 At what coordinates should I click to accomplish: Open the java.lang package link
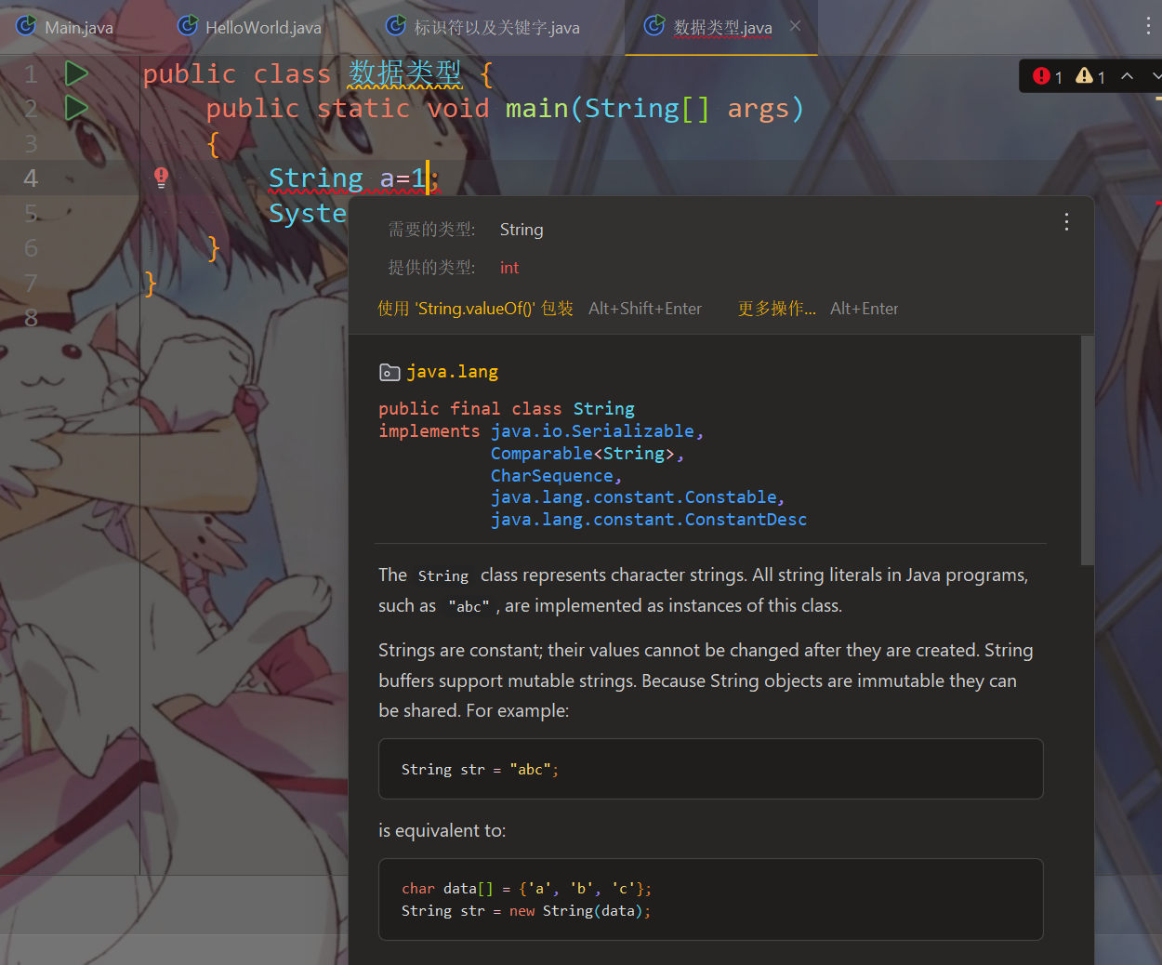pos(452,372)
